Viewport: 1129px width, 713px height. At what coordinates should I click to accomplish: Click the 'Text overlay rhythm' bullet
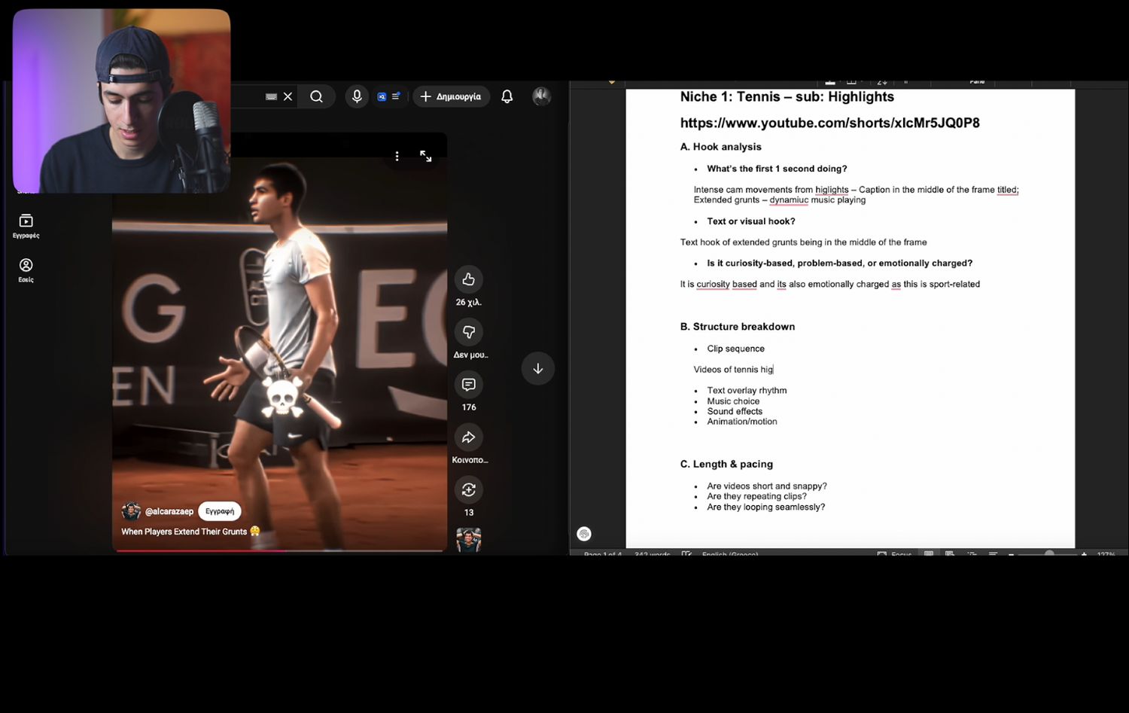[x=747, y=391]
